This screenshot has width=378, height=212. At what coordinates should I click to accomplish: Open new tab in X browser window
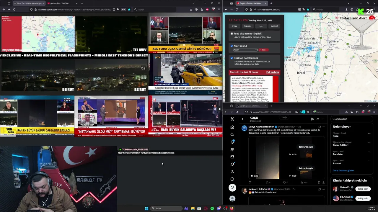tap(271, 106)
